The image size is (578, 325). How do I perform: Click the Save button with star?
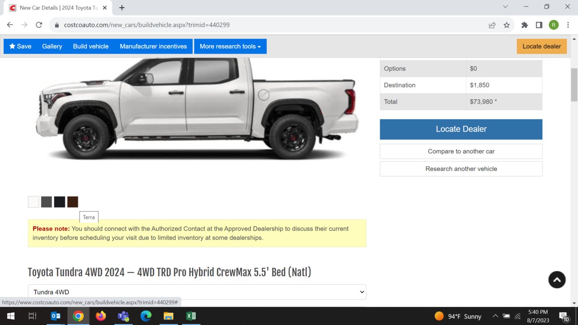20,46
